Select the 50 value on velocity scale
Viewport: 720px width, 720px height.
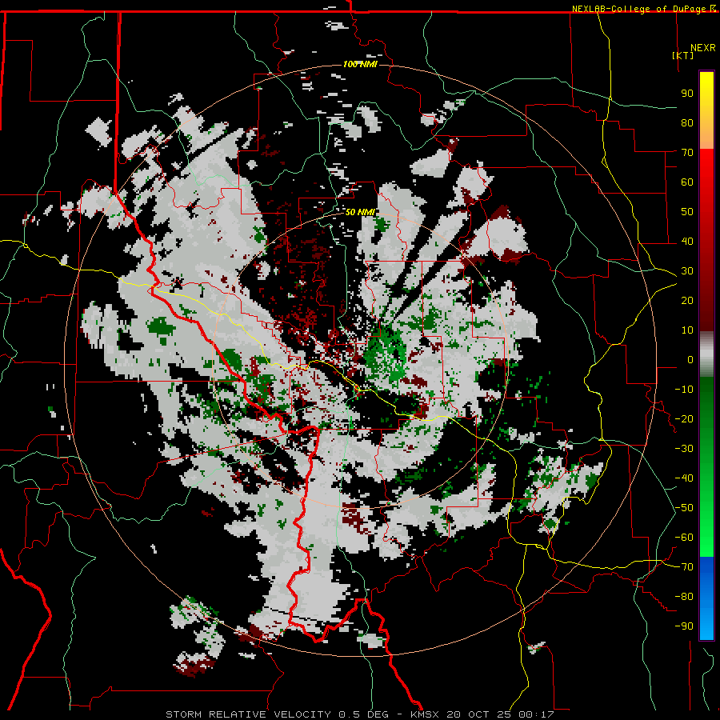687,212
